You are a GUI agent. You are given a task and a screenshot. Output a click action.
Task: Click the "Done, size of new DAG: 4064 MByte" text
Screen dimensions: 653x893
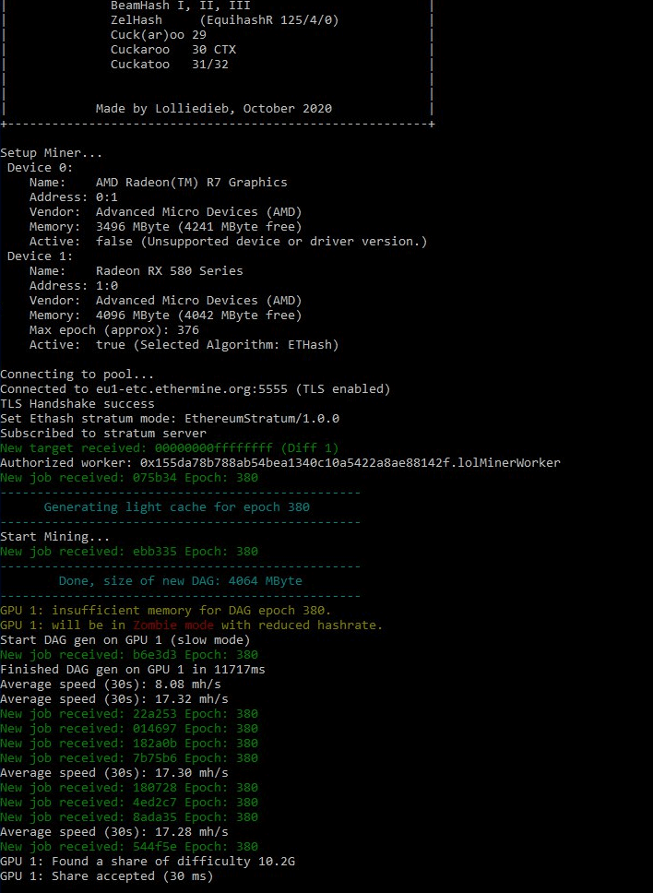[x=180, y=581]
